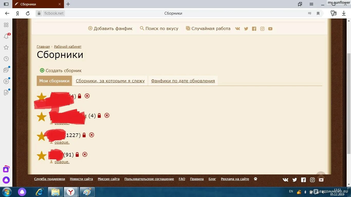
Task: Open Миссия сайта footer link
Action: pos(109,179)
